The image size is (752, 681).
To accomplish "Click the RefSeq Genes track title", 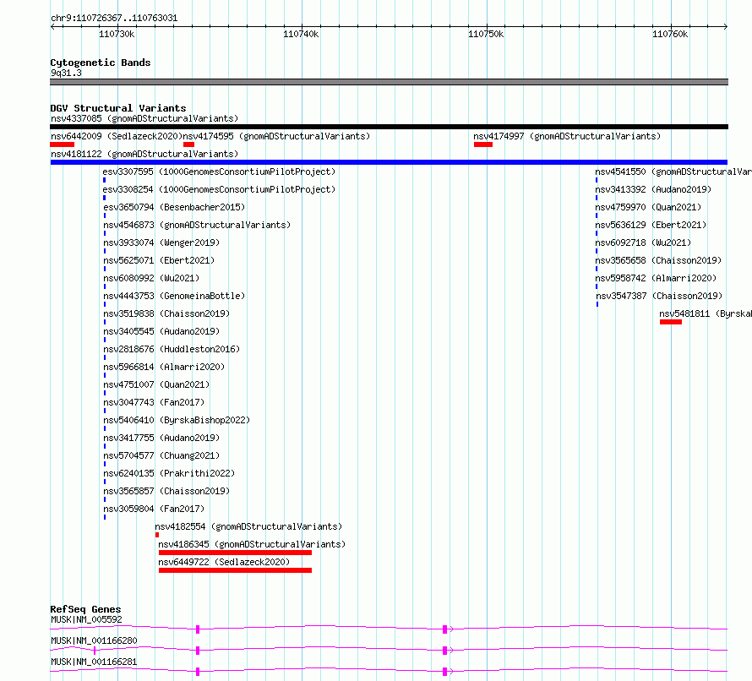I will tap(85, 609).
